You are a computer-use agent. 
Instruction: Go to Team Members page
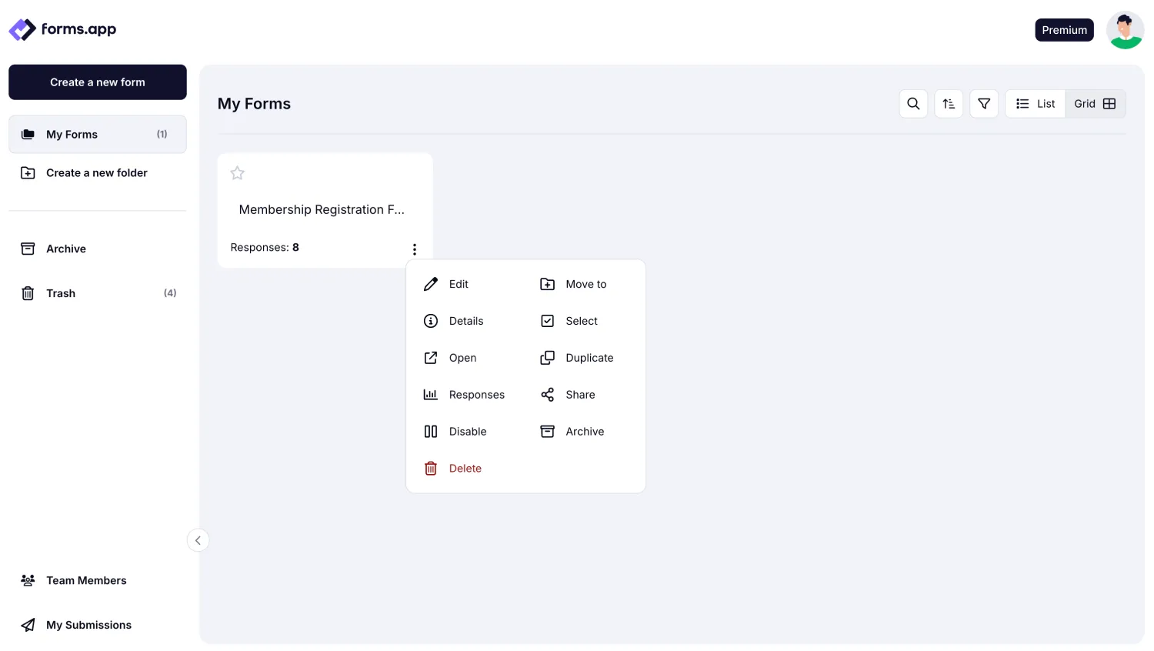85,580
